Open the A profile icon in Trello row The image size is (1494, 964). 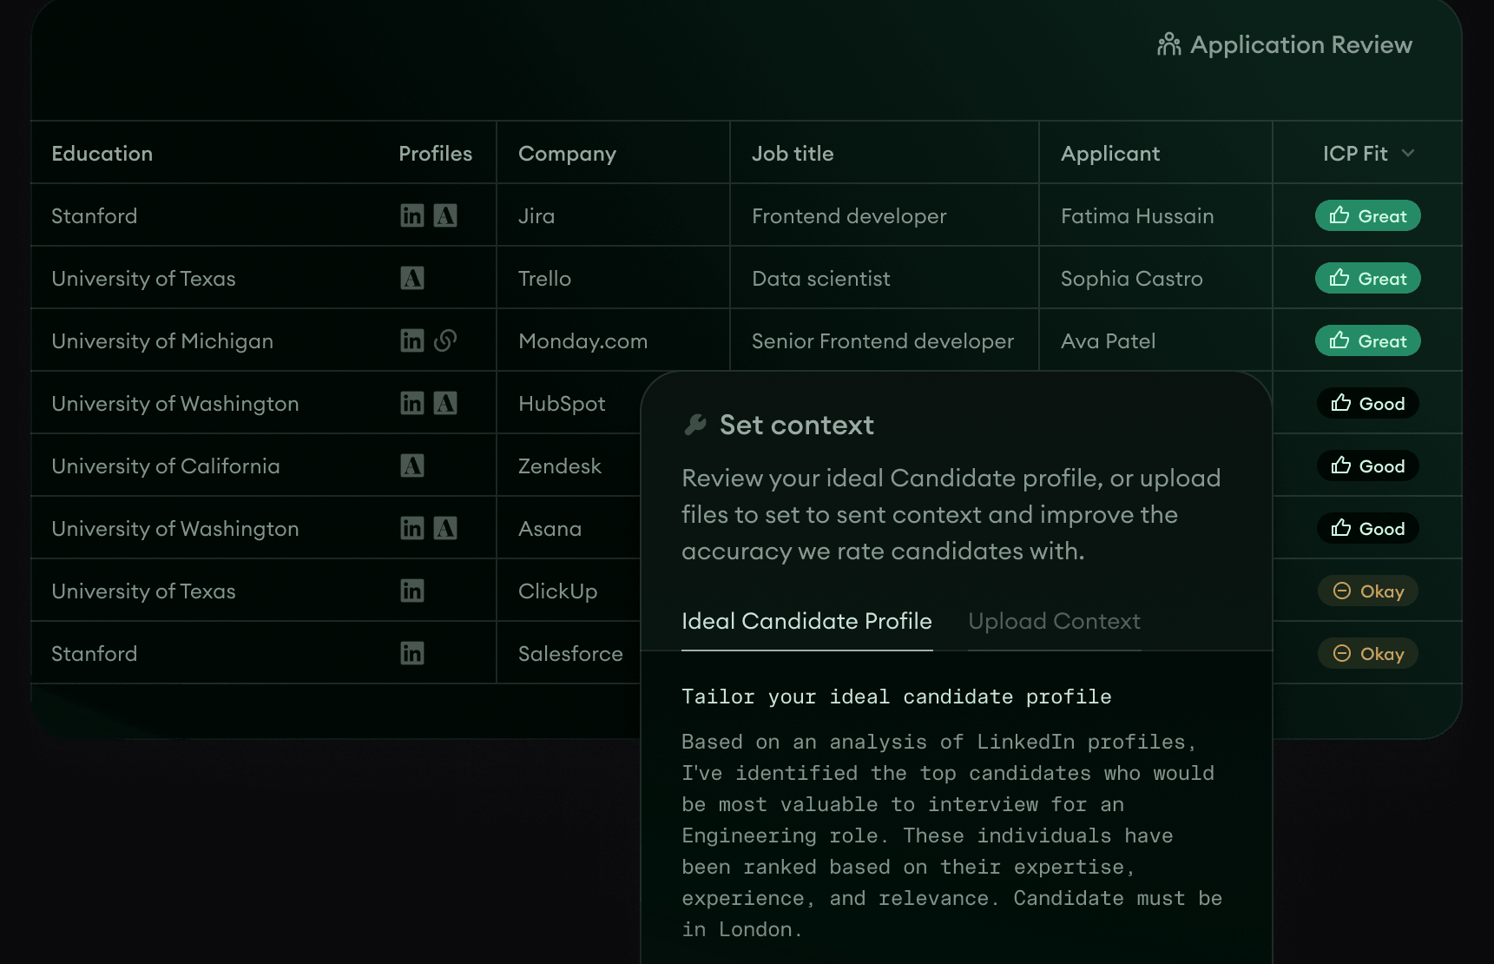(411, 278)
